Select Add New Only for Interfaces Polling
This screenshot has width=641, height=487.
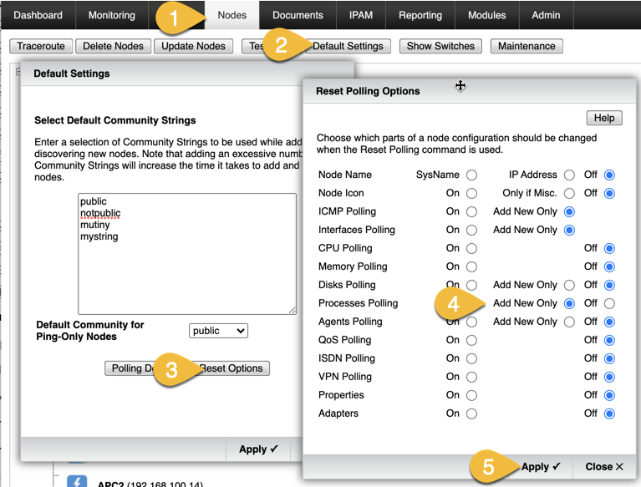(x=569, y=230)
